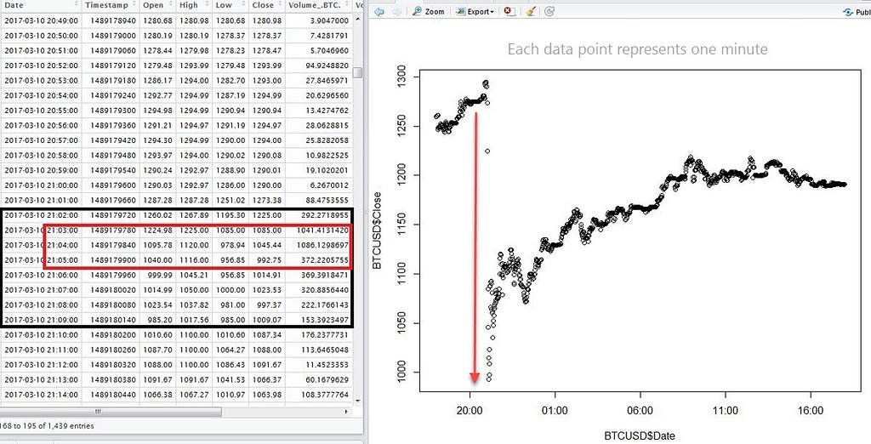Screen dimensions: 871x444
Task: Sort the table by the Volume_.BTC. column
Action: [x=318, y=5]
